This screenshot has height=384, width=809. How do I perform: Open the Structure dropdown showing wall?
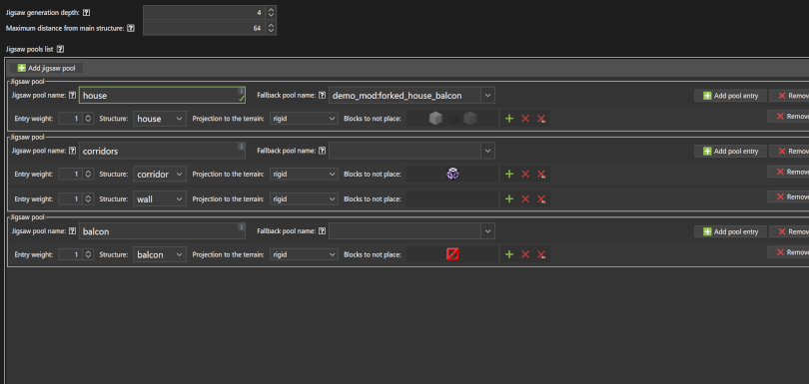point(160,198)
